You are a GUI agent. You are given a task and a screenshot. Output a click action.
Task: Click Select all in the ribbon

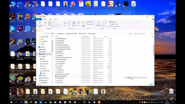click(x=113, y=22)
